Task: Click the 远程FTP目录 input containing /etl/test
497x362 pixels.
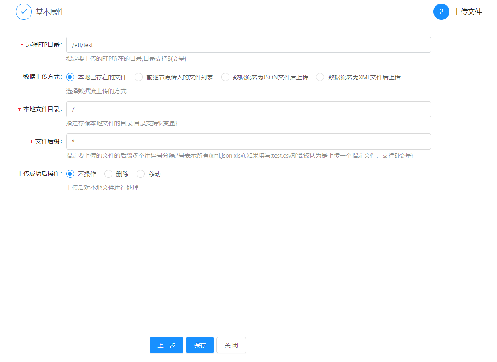Action: click(x=248, y=45)
